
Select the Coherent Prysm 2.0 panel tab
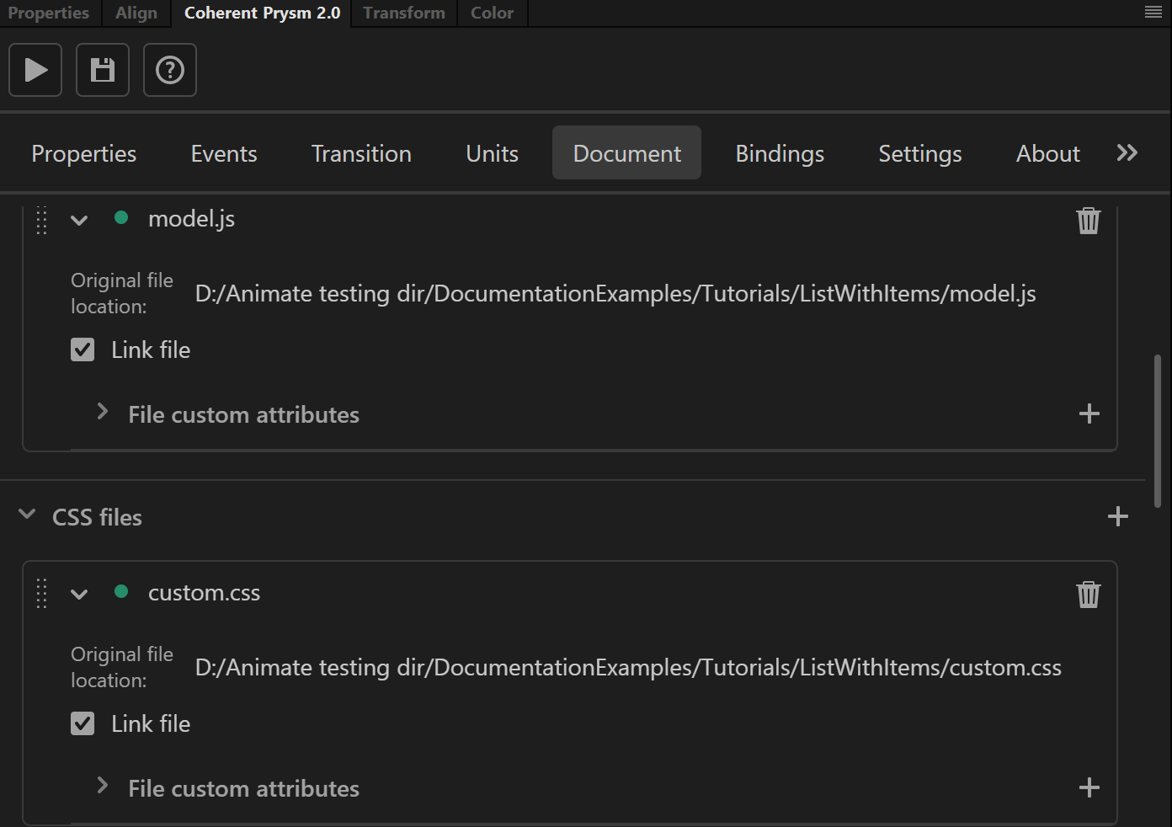tap(262, 13)
